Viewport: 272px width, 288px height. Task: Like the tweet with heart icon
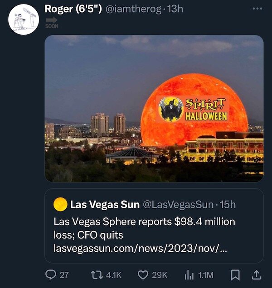pyautogui.click(x=143, y=274)
